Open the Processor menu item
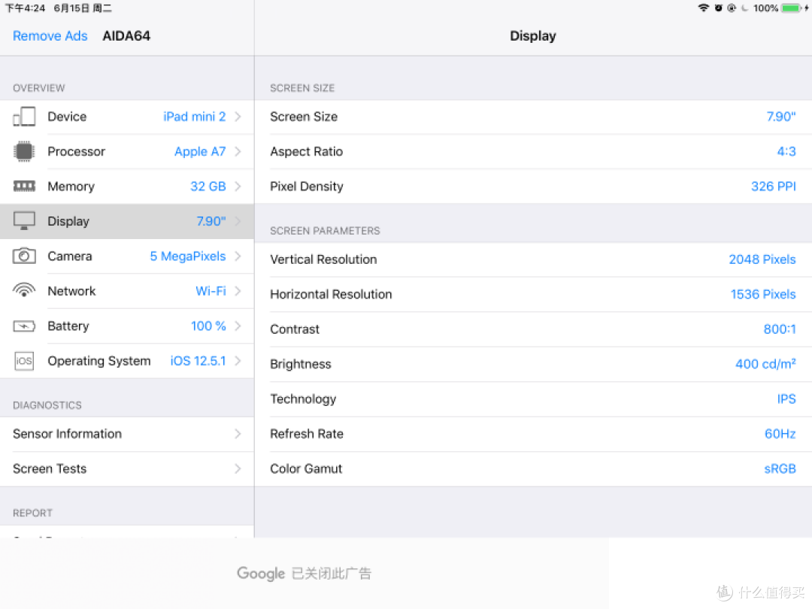The height and width of the screenshot is (609, 812). (x=127, y=151)
